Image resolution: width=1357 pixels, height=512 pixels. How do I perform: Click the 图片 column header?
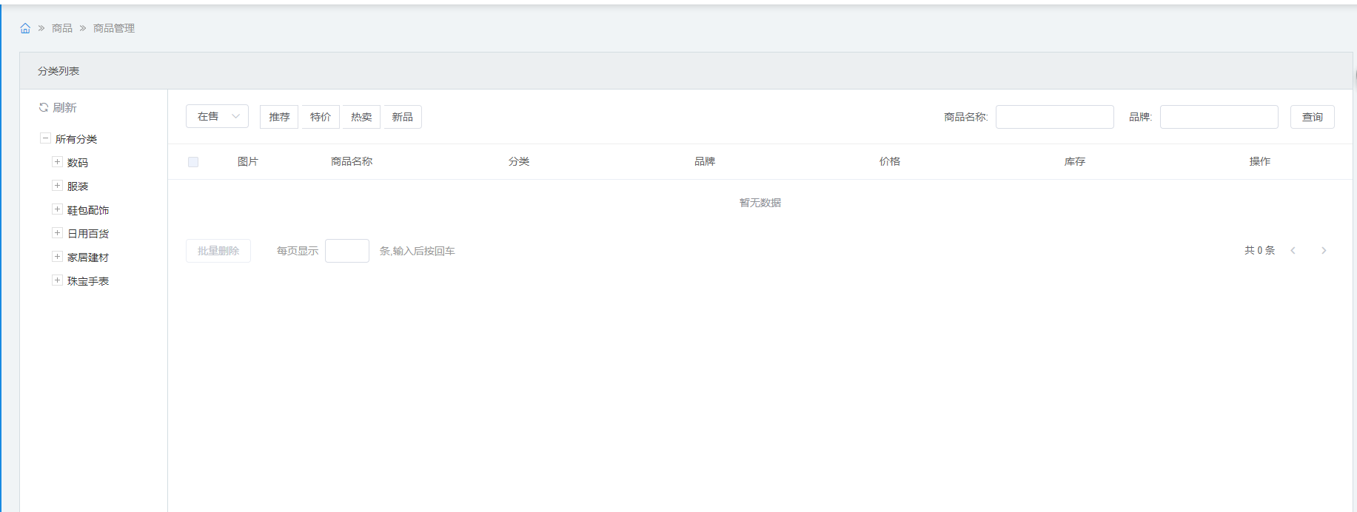point(248,161)
